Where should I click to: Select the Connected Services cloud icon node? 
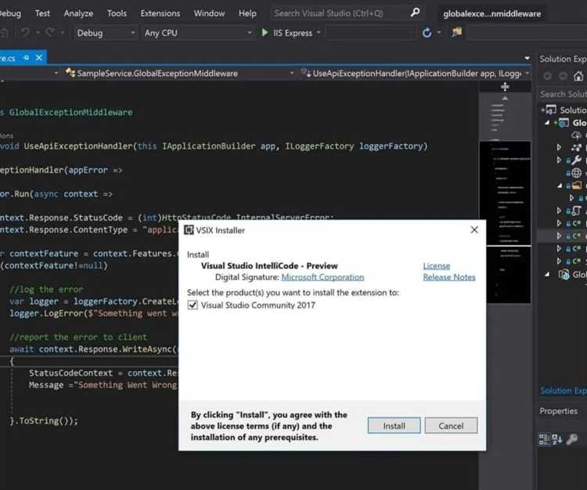pyautogui.click(x=577, y=135)
